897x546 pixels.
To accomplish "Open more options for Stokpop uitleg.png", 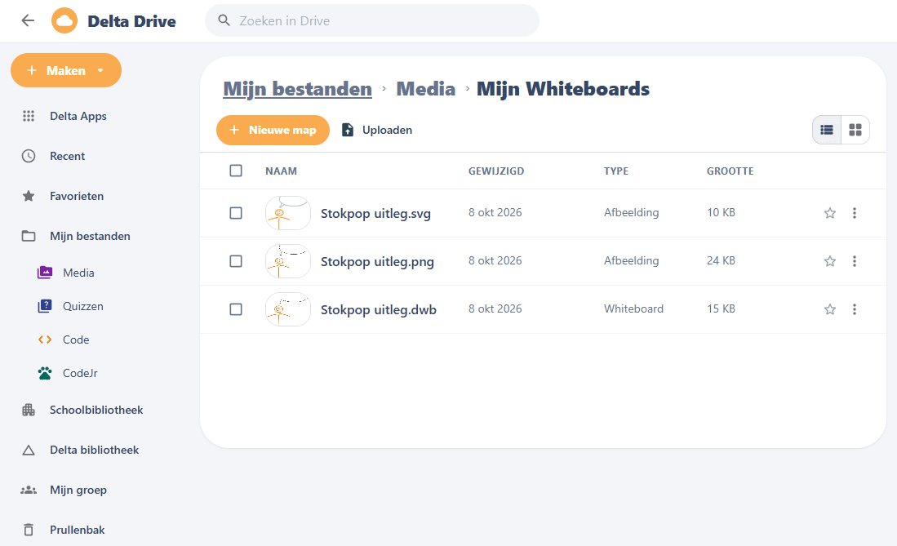I will click(855, 261).
